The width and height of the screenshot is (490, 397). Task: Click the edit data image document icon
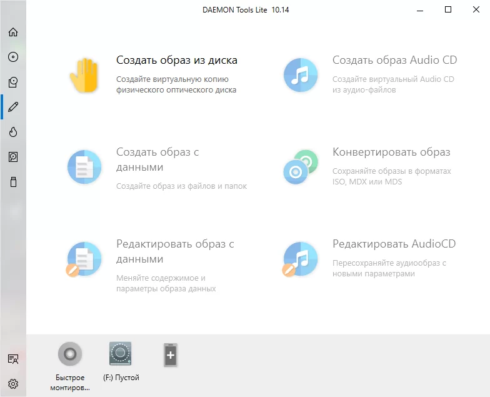pyautogui.click(x=84, y=259)
